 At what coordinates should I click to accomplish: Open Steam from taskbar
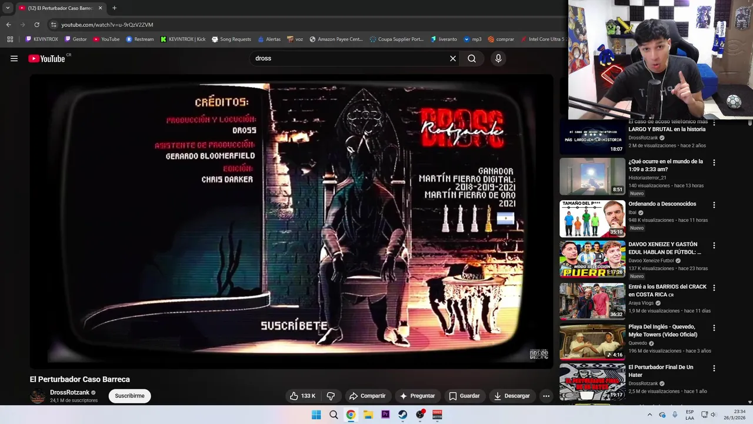pyautogui.click(x=402, y=415)
